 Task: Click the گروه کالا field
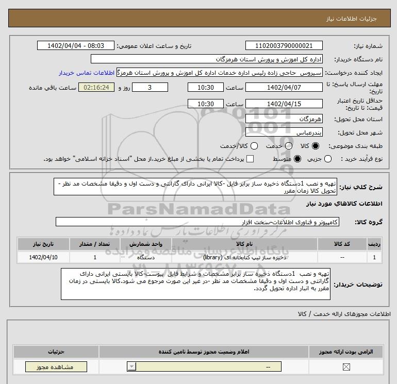[x=197, y=222]
